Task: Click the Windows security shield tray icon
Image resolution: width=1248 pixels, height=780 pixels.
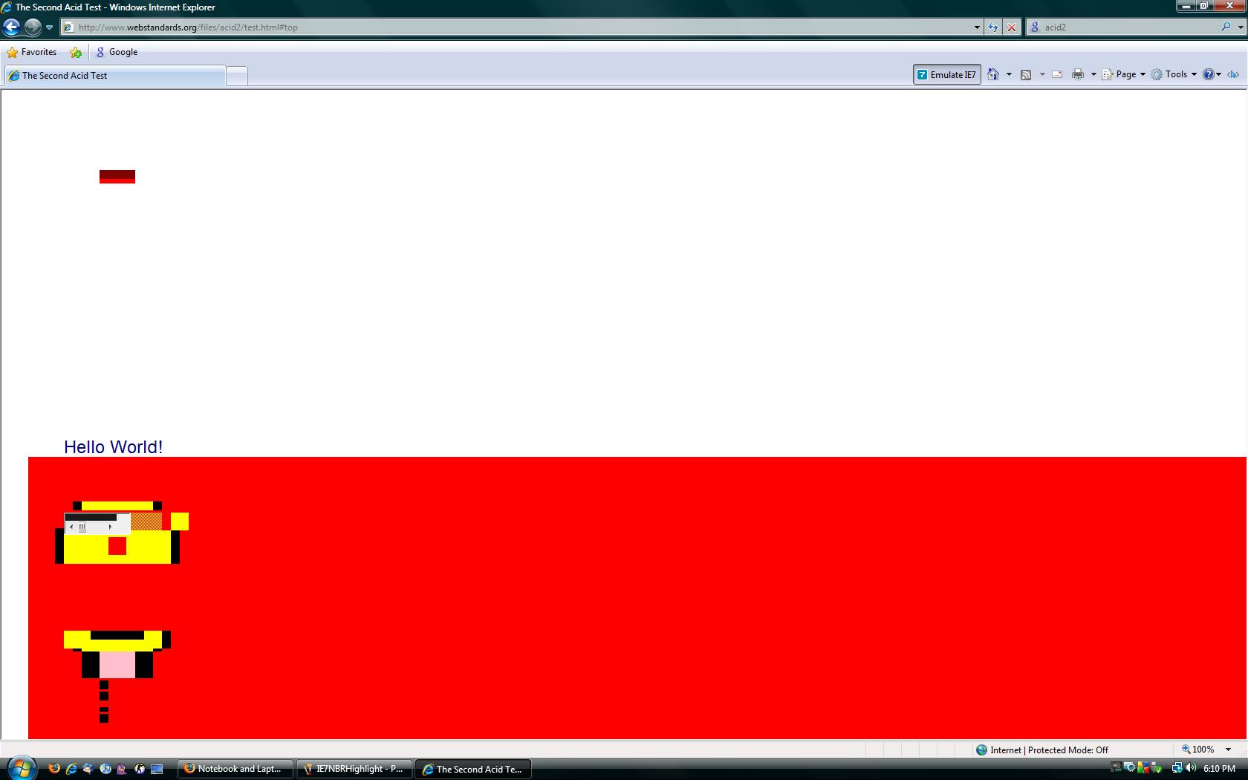Action: (x=1143, y=768)
